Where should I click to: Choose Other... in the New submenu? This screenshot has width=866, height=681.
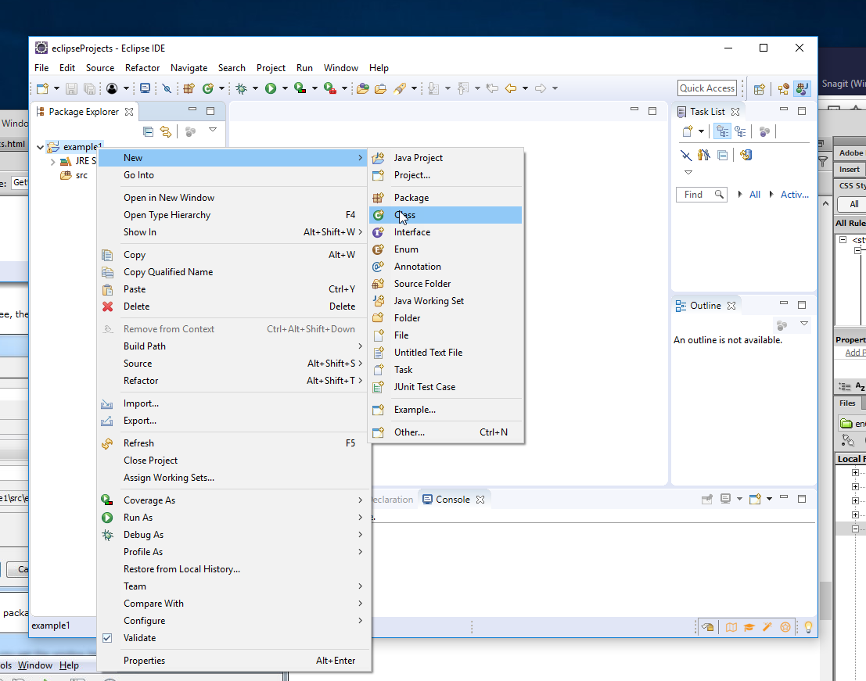point(445,432)
